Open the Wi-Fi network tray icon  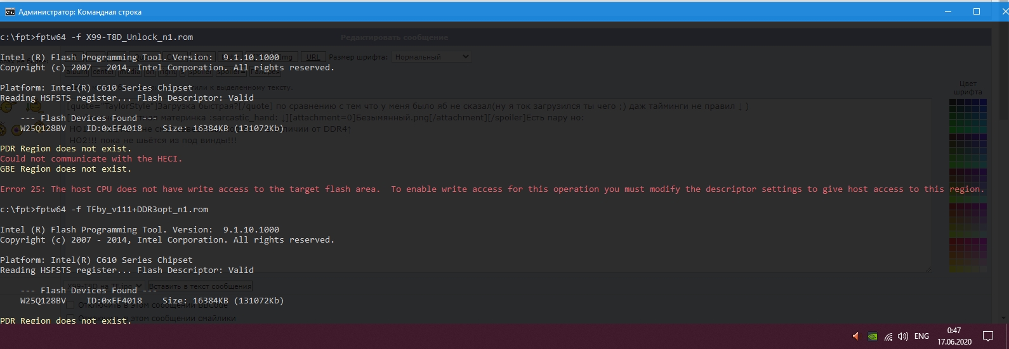888,336
